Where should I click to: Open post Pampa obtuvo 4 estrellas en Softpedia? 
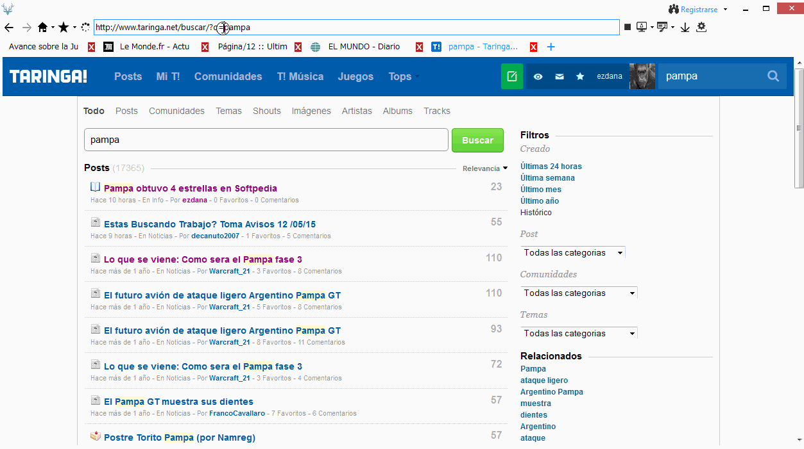[191, 188]
